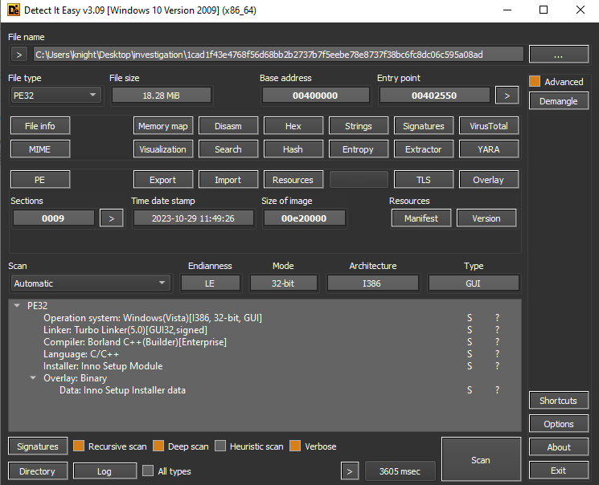Open the Disasm view
599x485 pixels.
tap(228, 126)
